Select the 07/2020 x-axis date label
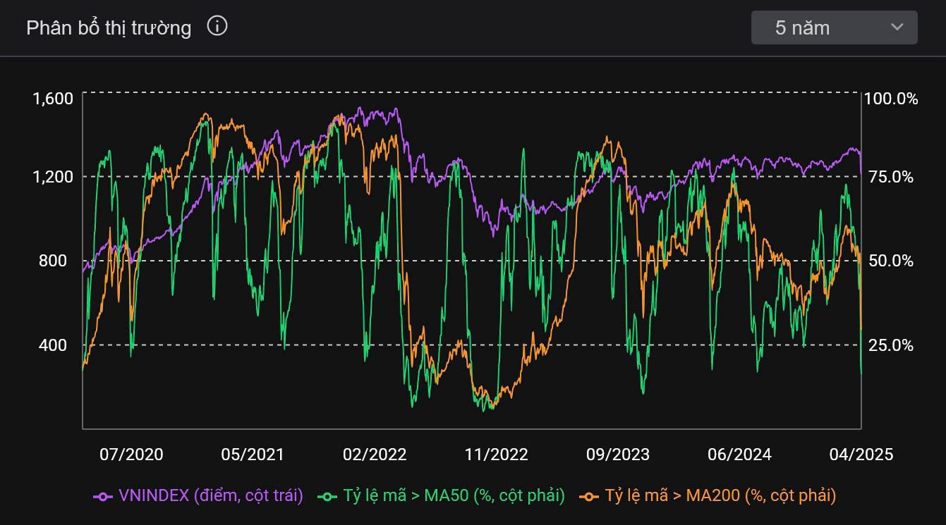 click(131, 455)
